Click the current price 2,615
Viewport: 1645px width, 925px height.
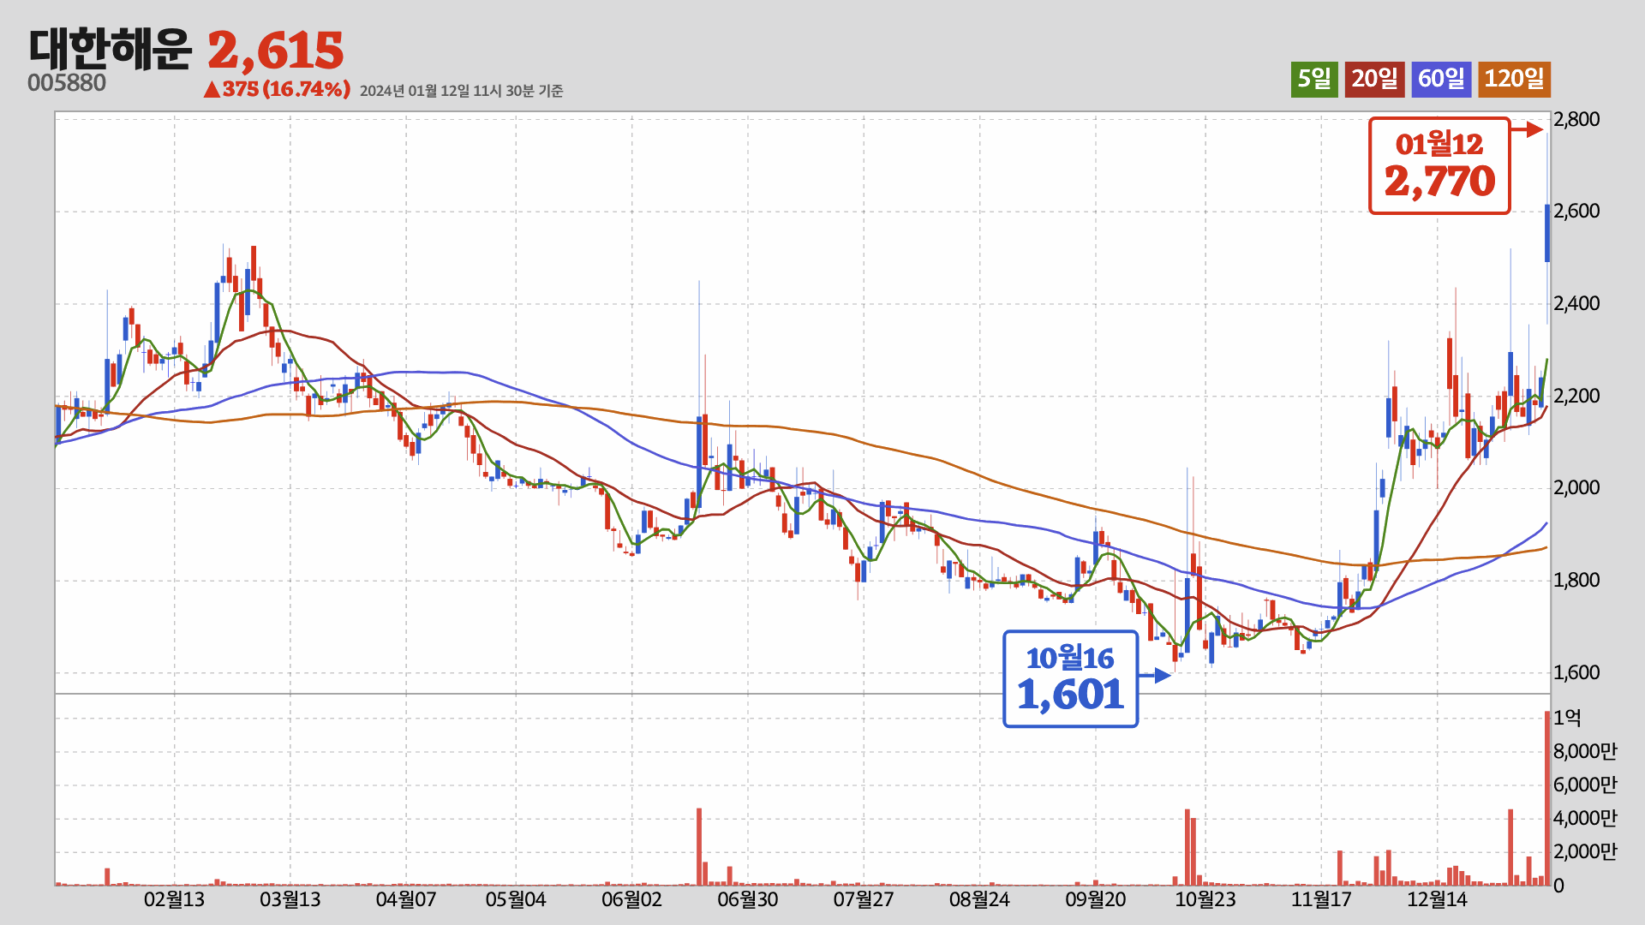tap(275, 51)
